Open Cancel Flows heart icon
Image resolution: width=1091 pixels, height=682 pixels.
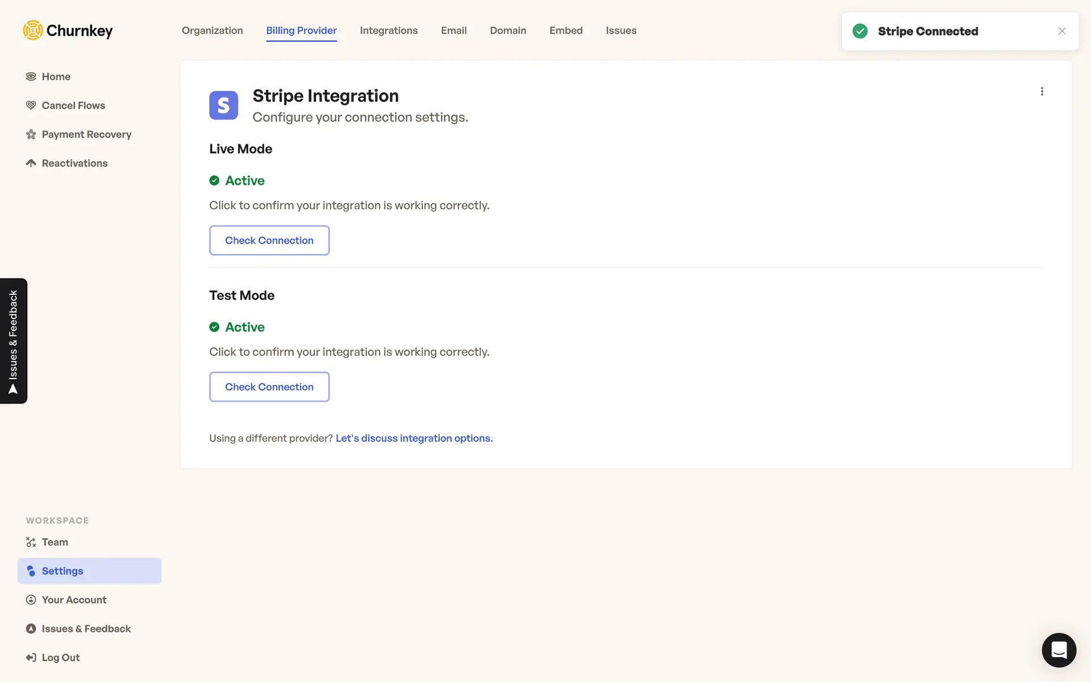(31, 106)
